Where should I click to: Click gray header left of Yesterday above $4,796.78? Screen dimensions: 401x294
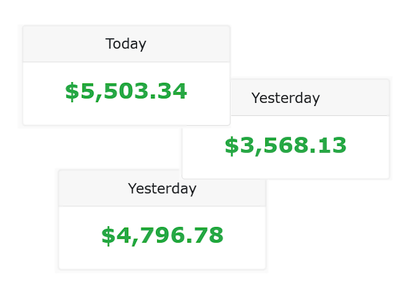pos(88,188)
